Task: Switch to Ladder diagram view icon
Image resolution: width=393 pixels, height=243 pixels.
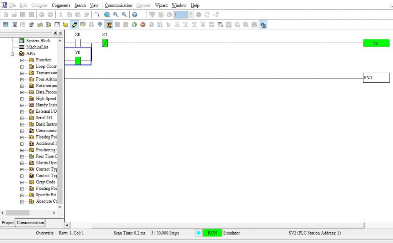Action: 14,24
